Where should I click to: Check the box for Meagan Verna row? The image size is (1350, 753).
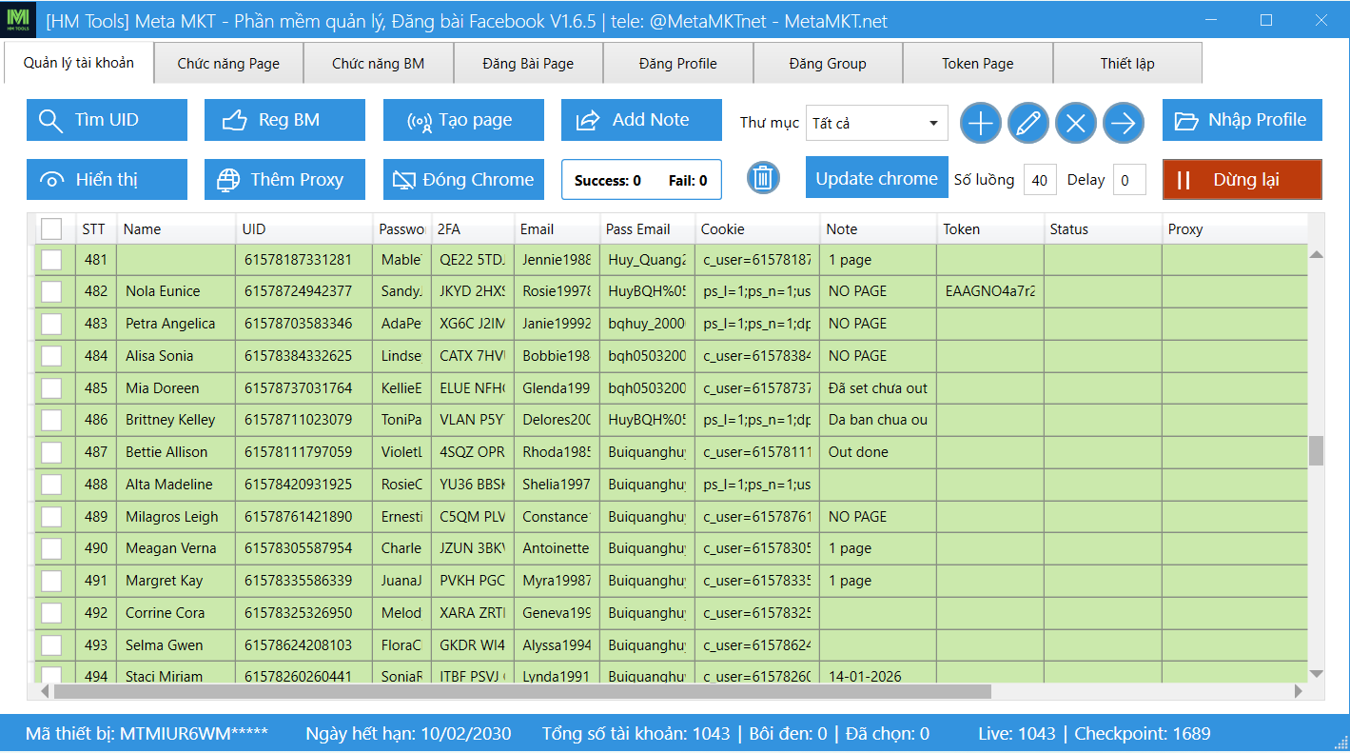[x=51, y=548]
